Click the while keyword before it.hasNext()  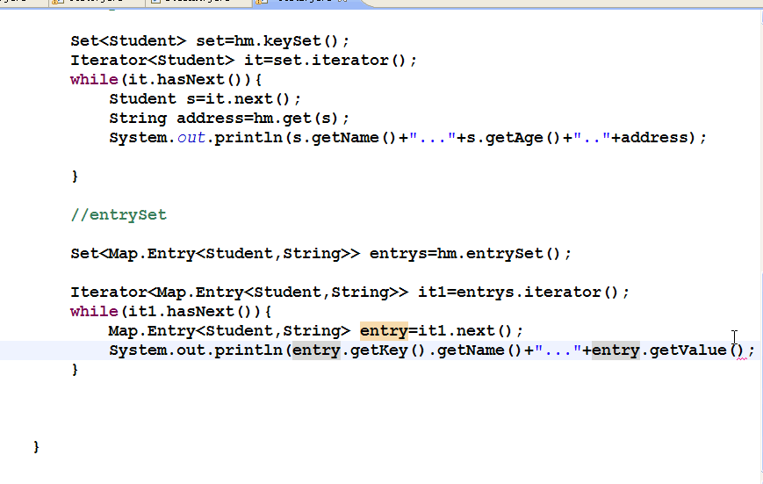(95, 79)
